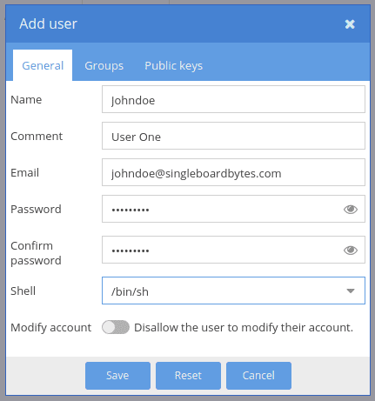Switch to the General tab

[43, 65]
